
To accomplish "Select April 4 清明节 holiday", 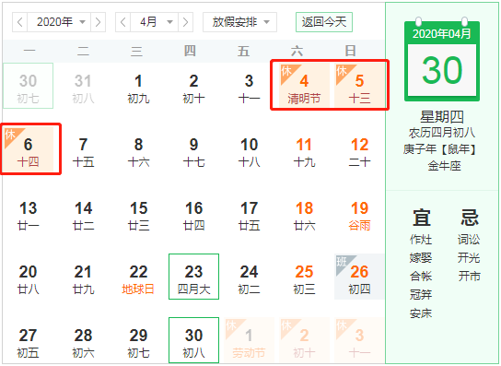I will click(x=304, y=85).
